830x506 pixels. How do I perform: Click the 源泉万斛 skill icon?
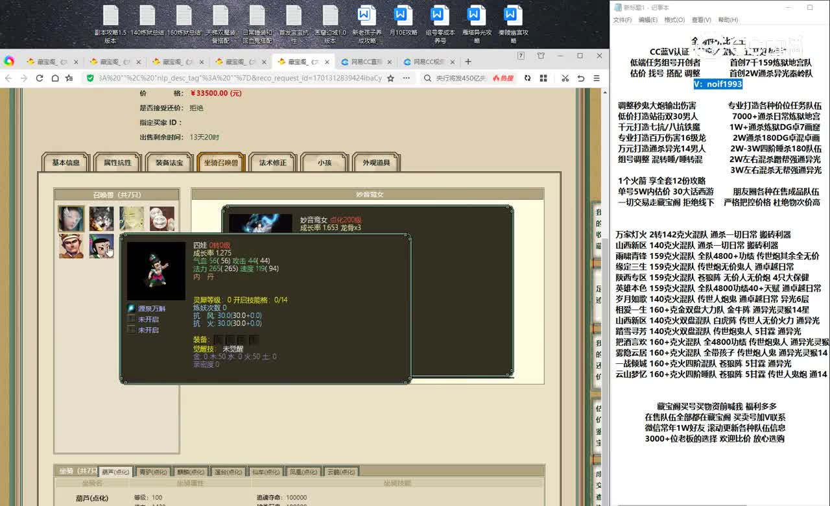point(132,309)
